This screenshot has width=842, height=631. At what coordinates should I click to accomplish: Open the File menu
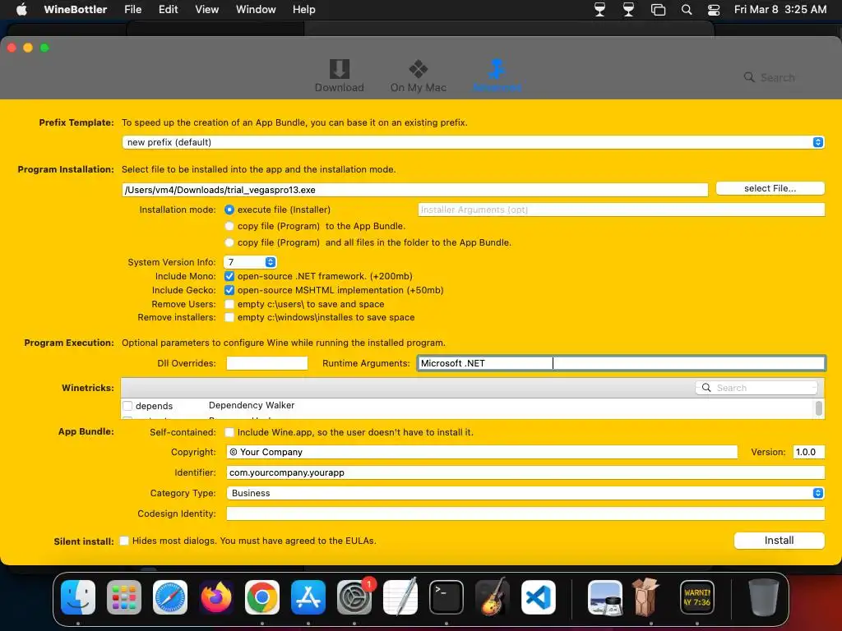pos(132,10)
